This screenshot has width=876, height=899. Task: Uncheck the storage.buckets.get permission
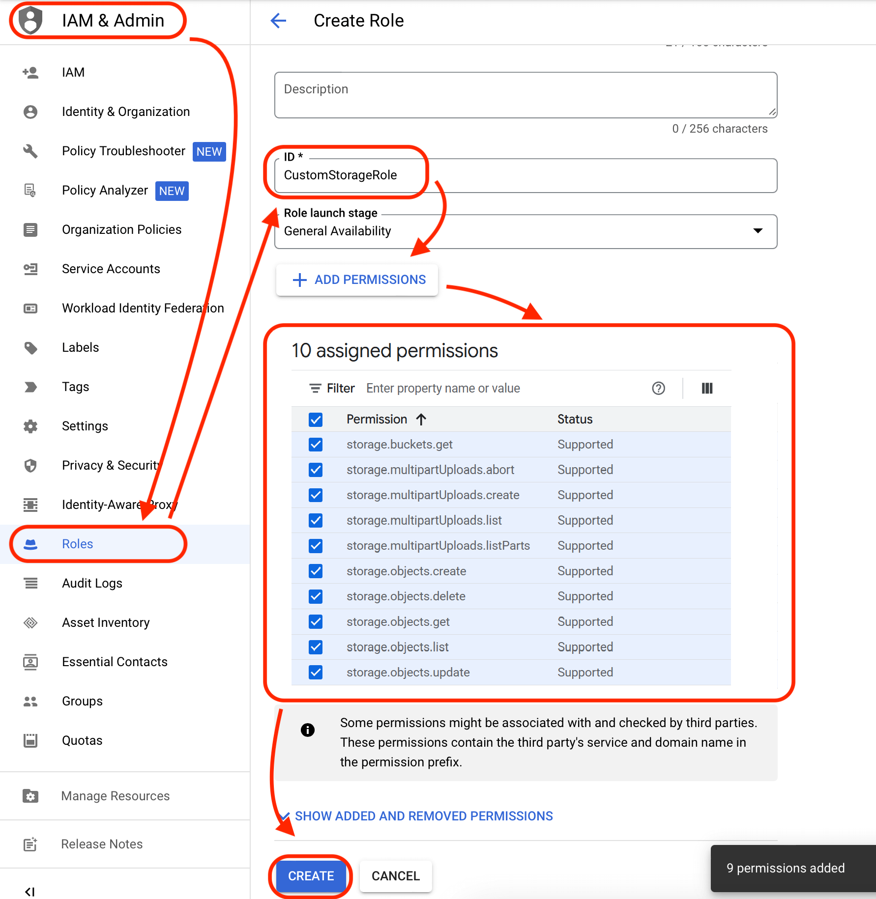tap(315, 445)
